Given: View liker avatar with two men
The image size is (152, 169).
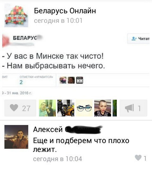Looking at the screenshot, I should click(47, 108).
